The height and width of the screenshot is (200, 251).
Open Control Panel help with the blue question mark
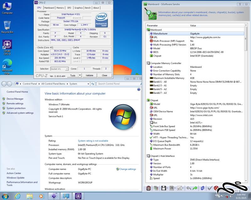click(x=139, y=89)
